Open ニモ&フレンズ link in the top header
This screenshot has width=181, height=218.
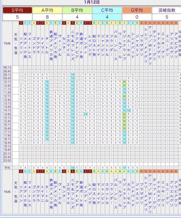click(73, 45)
